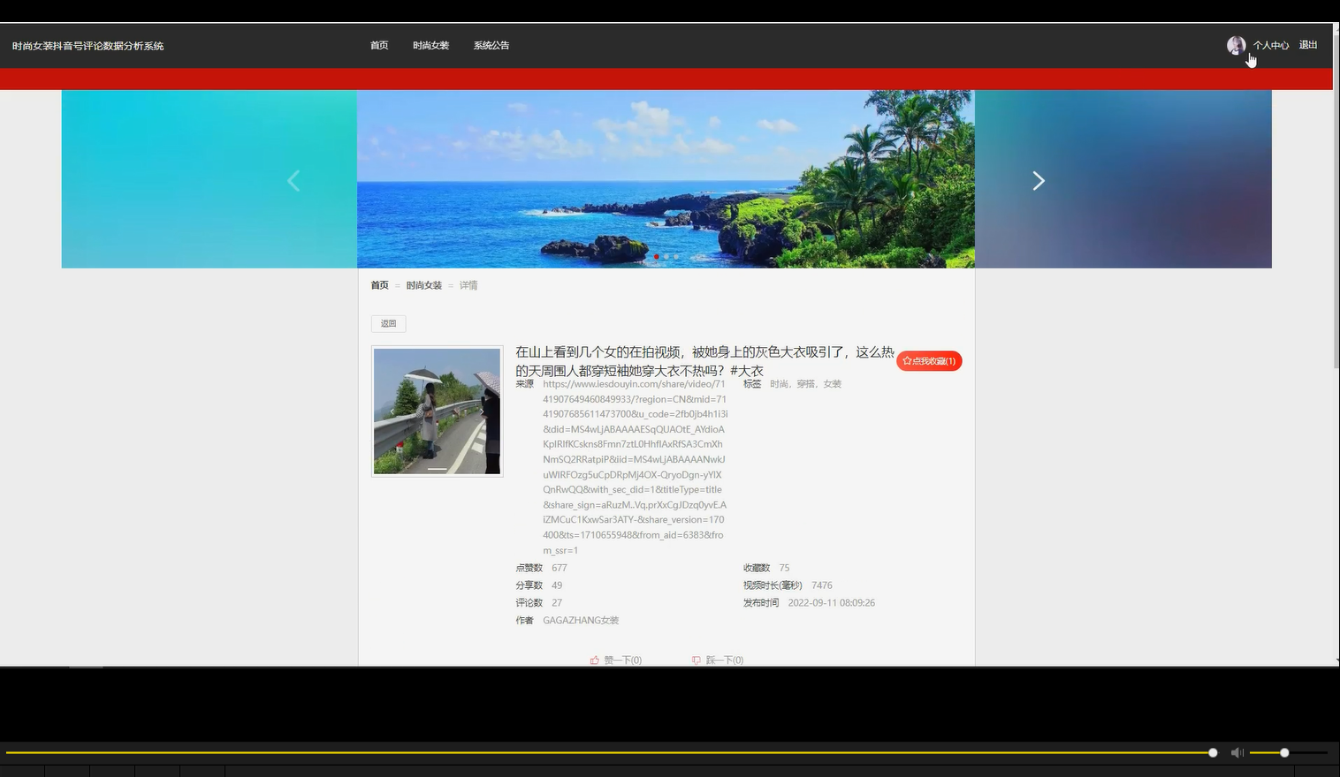Click the thumbs-down icon beside 踩一下
Screen dimensions: 1340x777
click(x=697, y=660)
